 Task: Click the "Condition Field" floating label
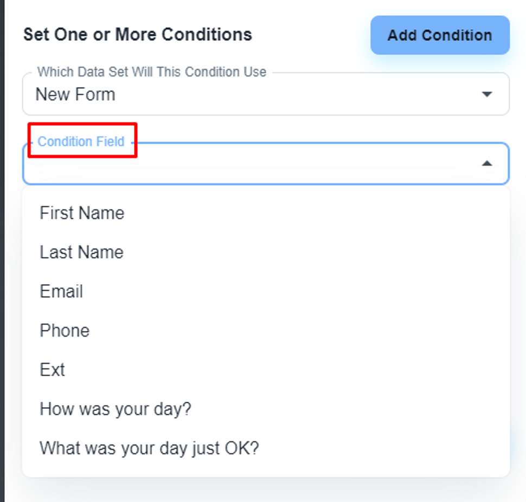[x=81, y=141]
